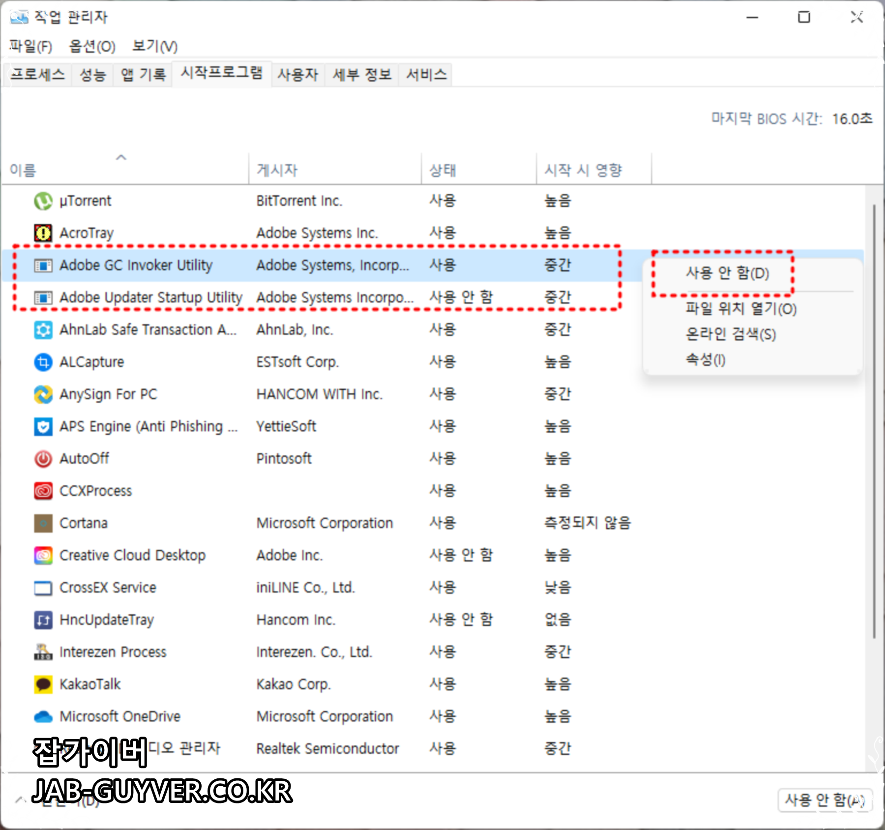
Task: Sort by the 이름 column header
Action: (125, 170)
